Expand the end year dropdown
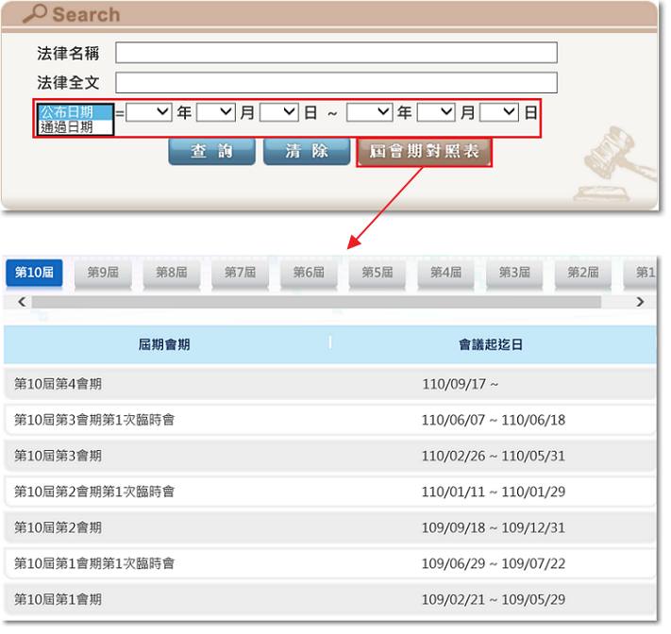671x634 pixels. coord(369,112)
